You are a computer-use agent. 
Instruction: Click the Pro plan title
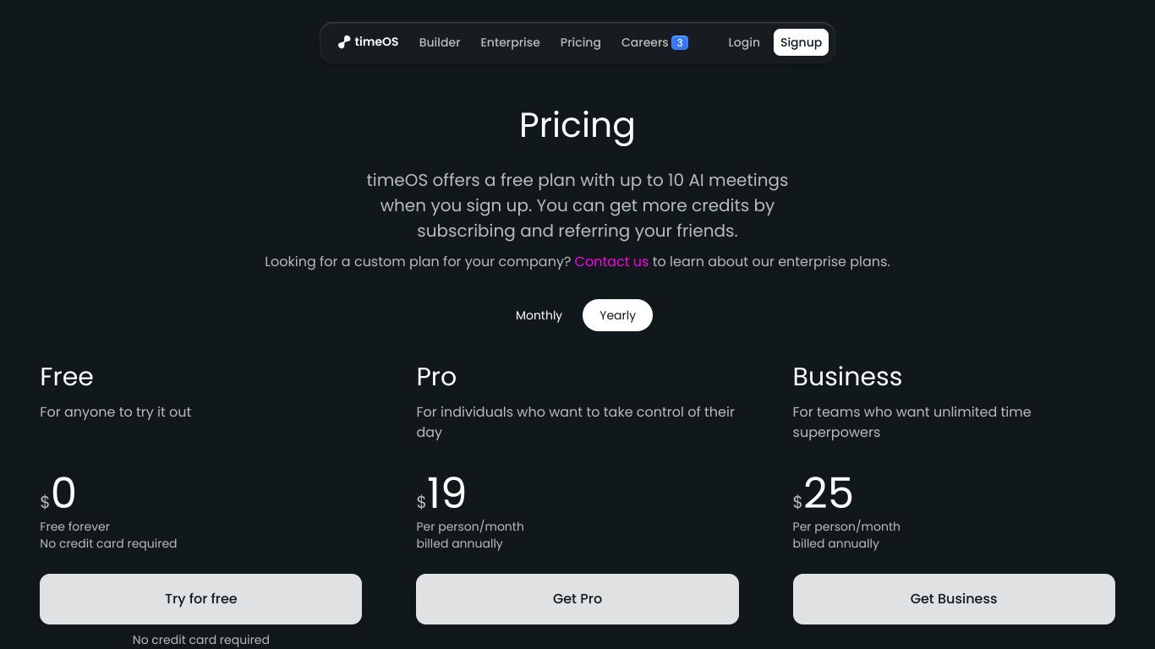(436, 376)
